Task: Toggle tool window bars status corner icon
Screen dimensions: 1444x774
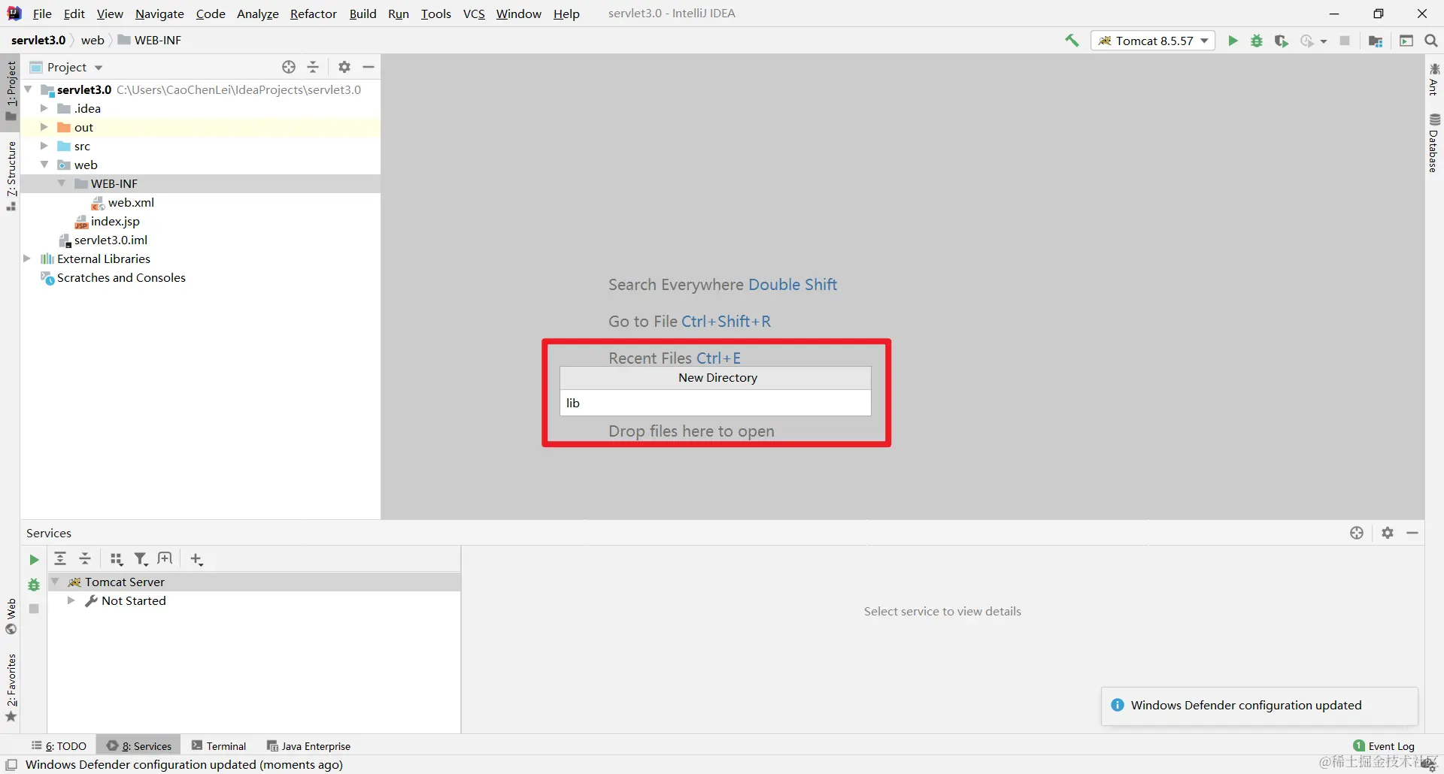Action: click(x=11, y=765)
